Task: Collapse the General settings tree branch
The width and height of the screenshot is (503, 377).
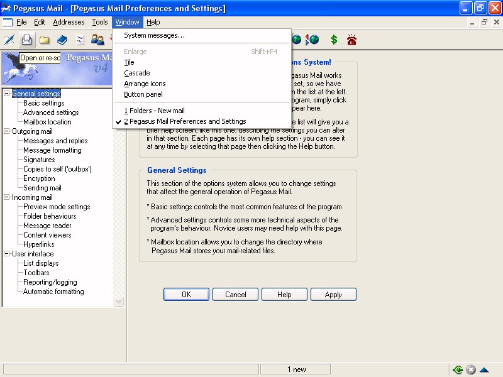Action: (x=7, y=93)
